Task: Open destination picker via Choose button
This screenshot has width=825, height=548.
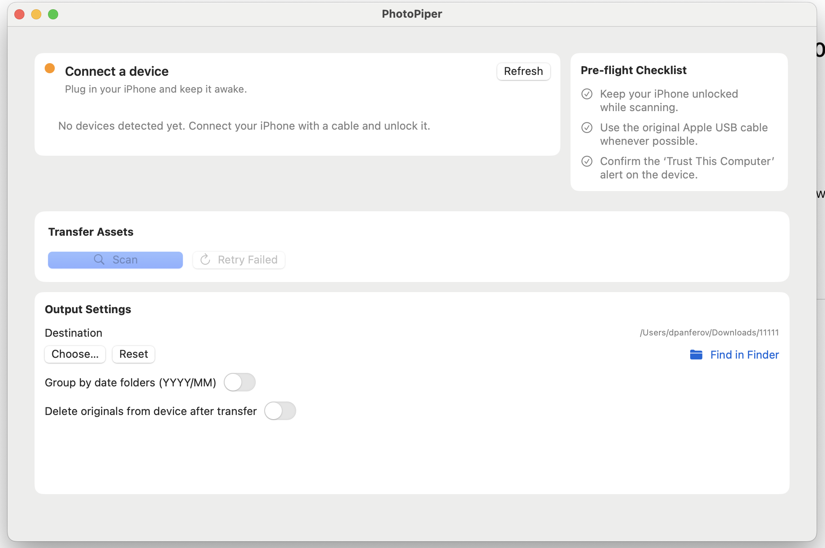Action: click(75, 354)
